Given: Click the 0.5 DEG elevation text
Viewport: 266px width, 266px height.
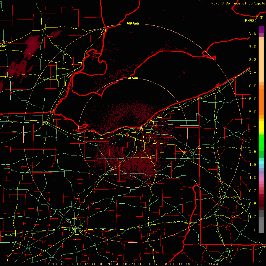Looking at the screenshot, I should (x=147, y=264).
